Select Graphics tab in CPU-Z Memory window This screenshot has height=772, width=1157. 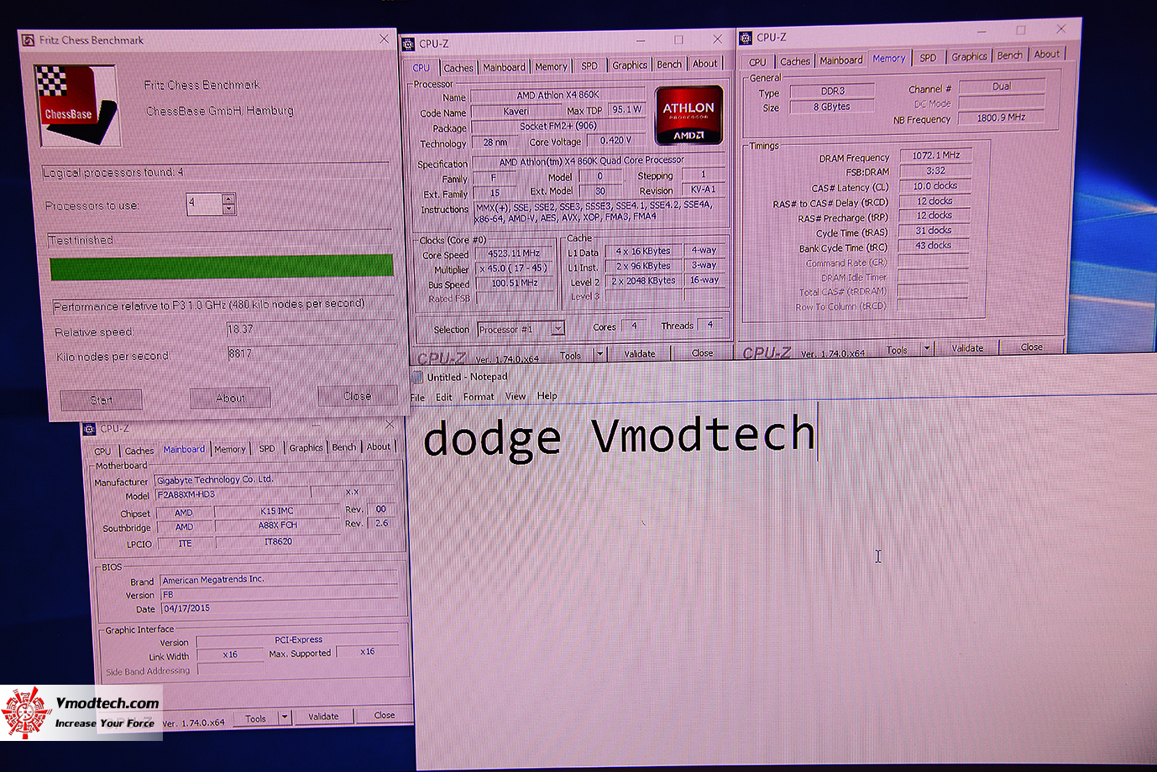coord(969,56)
